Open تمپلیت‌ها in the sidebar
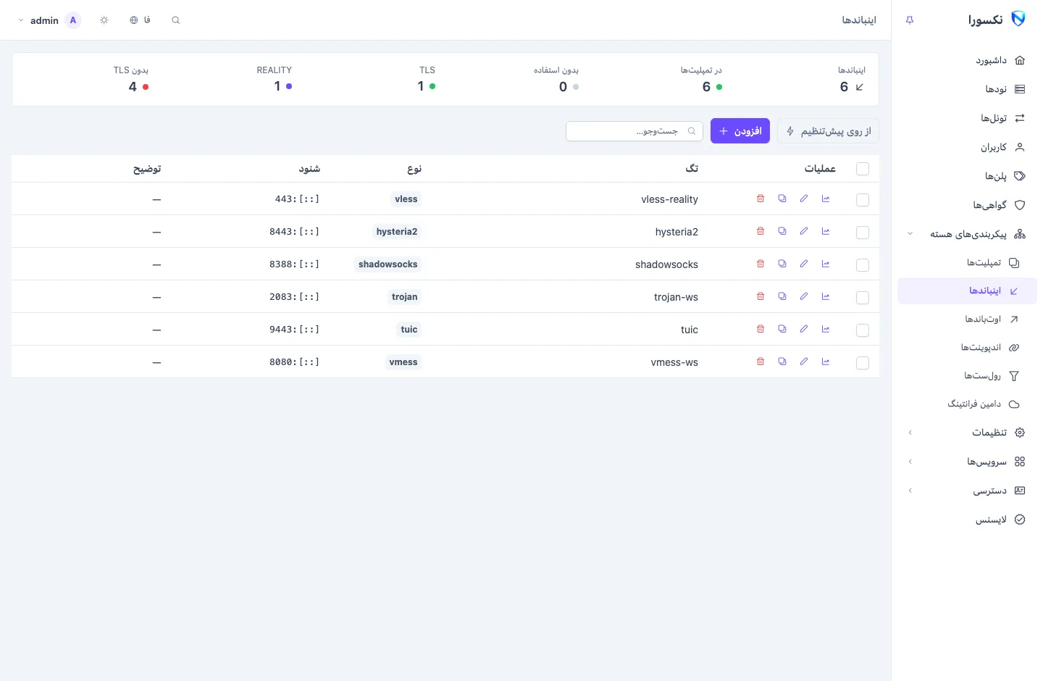Viewport: 1043px width, 681px height. [967, 262]
